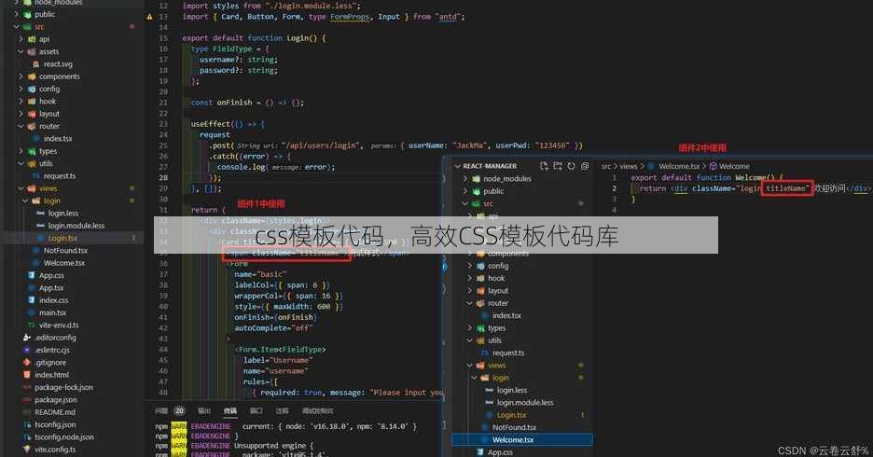
Task: Click Collapse Folders icon in REACT-MANAGER header
Action: 585,166
